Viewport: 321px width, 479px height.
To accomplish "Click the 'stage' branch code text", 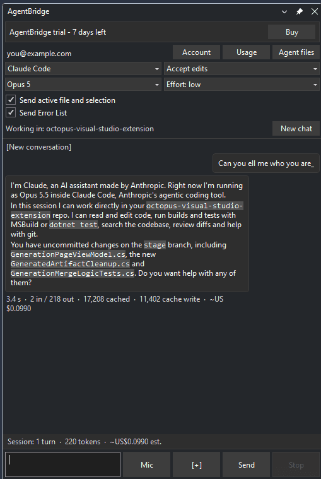I will click(155, 245).
